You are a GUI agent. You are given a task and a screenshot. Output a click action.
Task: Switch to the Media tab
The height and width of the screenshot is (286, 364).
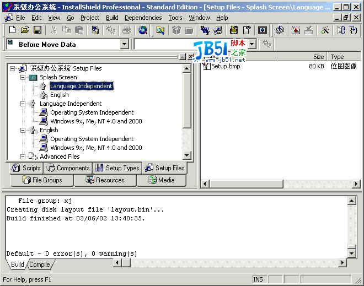click(x=162, y=180)
